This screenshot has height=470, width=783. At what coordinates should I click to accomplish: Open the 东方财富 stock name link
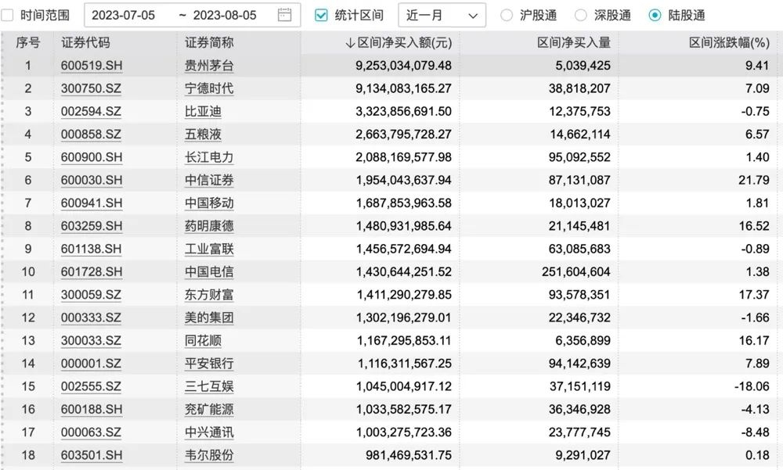(209, 295)
